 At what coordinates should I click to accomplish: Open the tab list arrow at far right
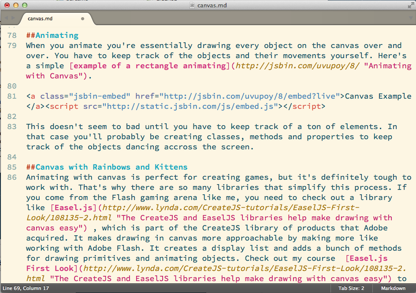click(409, 19)
